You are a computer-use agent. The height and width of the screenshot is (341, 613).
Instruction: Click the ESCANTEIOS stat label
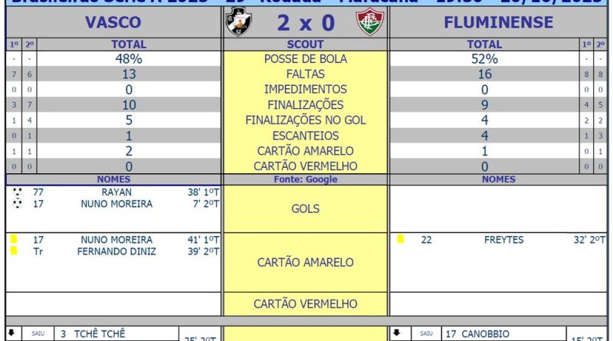[x=305, y=136]
